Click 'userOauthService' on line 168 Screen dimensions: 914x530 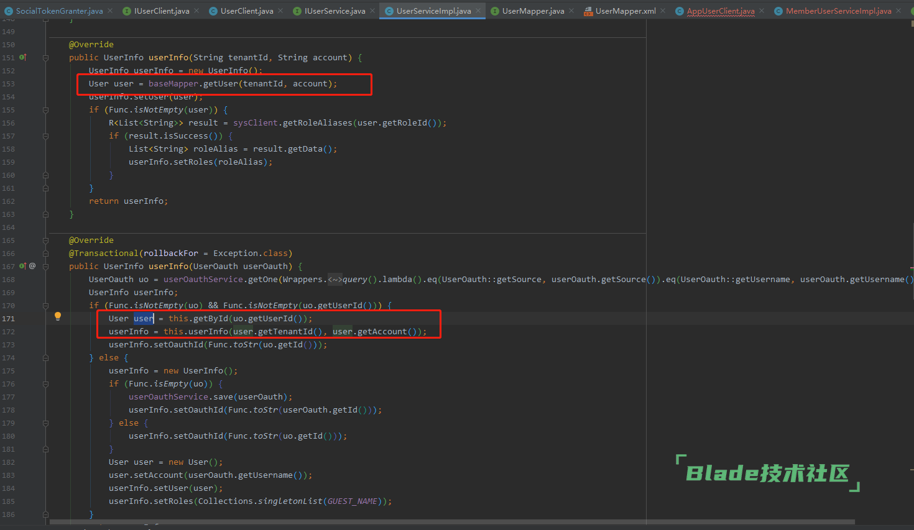[x=203, y=280]
